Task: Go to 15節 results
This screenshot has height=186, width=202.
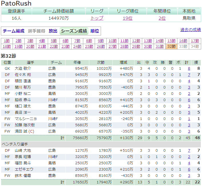Action: (171, 41)
